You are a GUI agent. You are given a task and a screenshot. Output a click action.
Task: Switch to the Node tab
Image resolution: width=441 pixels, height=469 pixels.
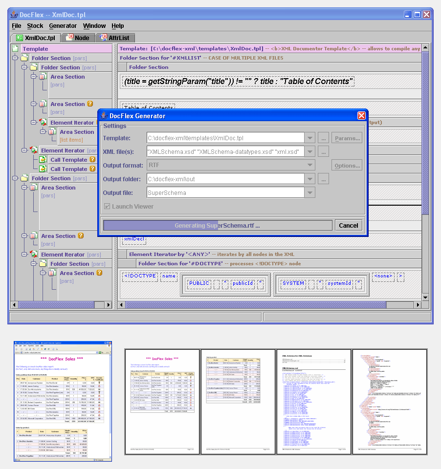pyautogui.click(x=78, y=38)
